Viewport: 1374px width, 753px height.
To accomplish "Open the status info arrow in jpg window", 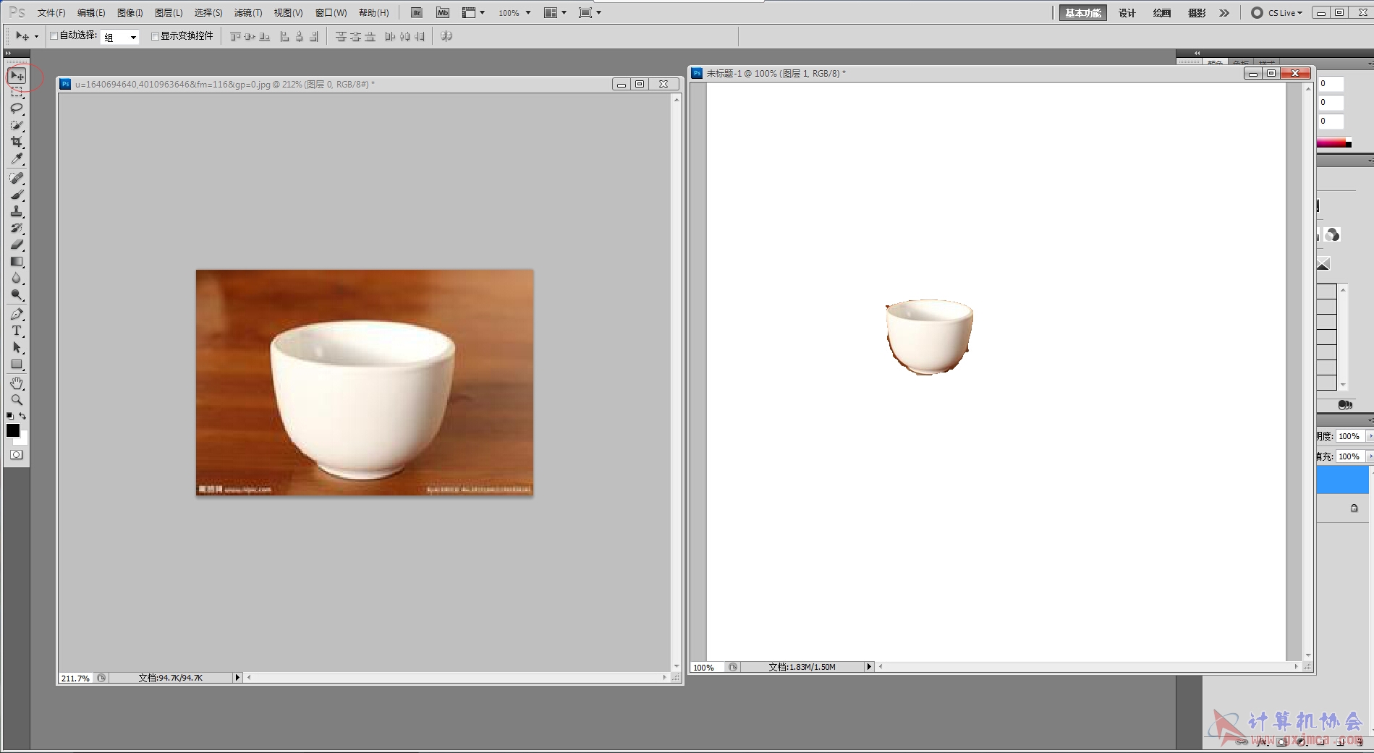I will 237,678.
